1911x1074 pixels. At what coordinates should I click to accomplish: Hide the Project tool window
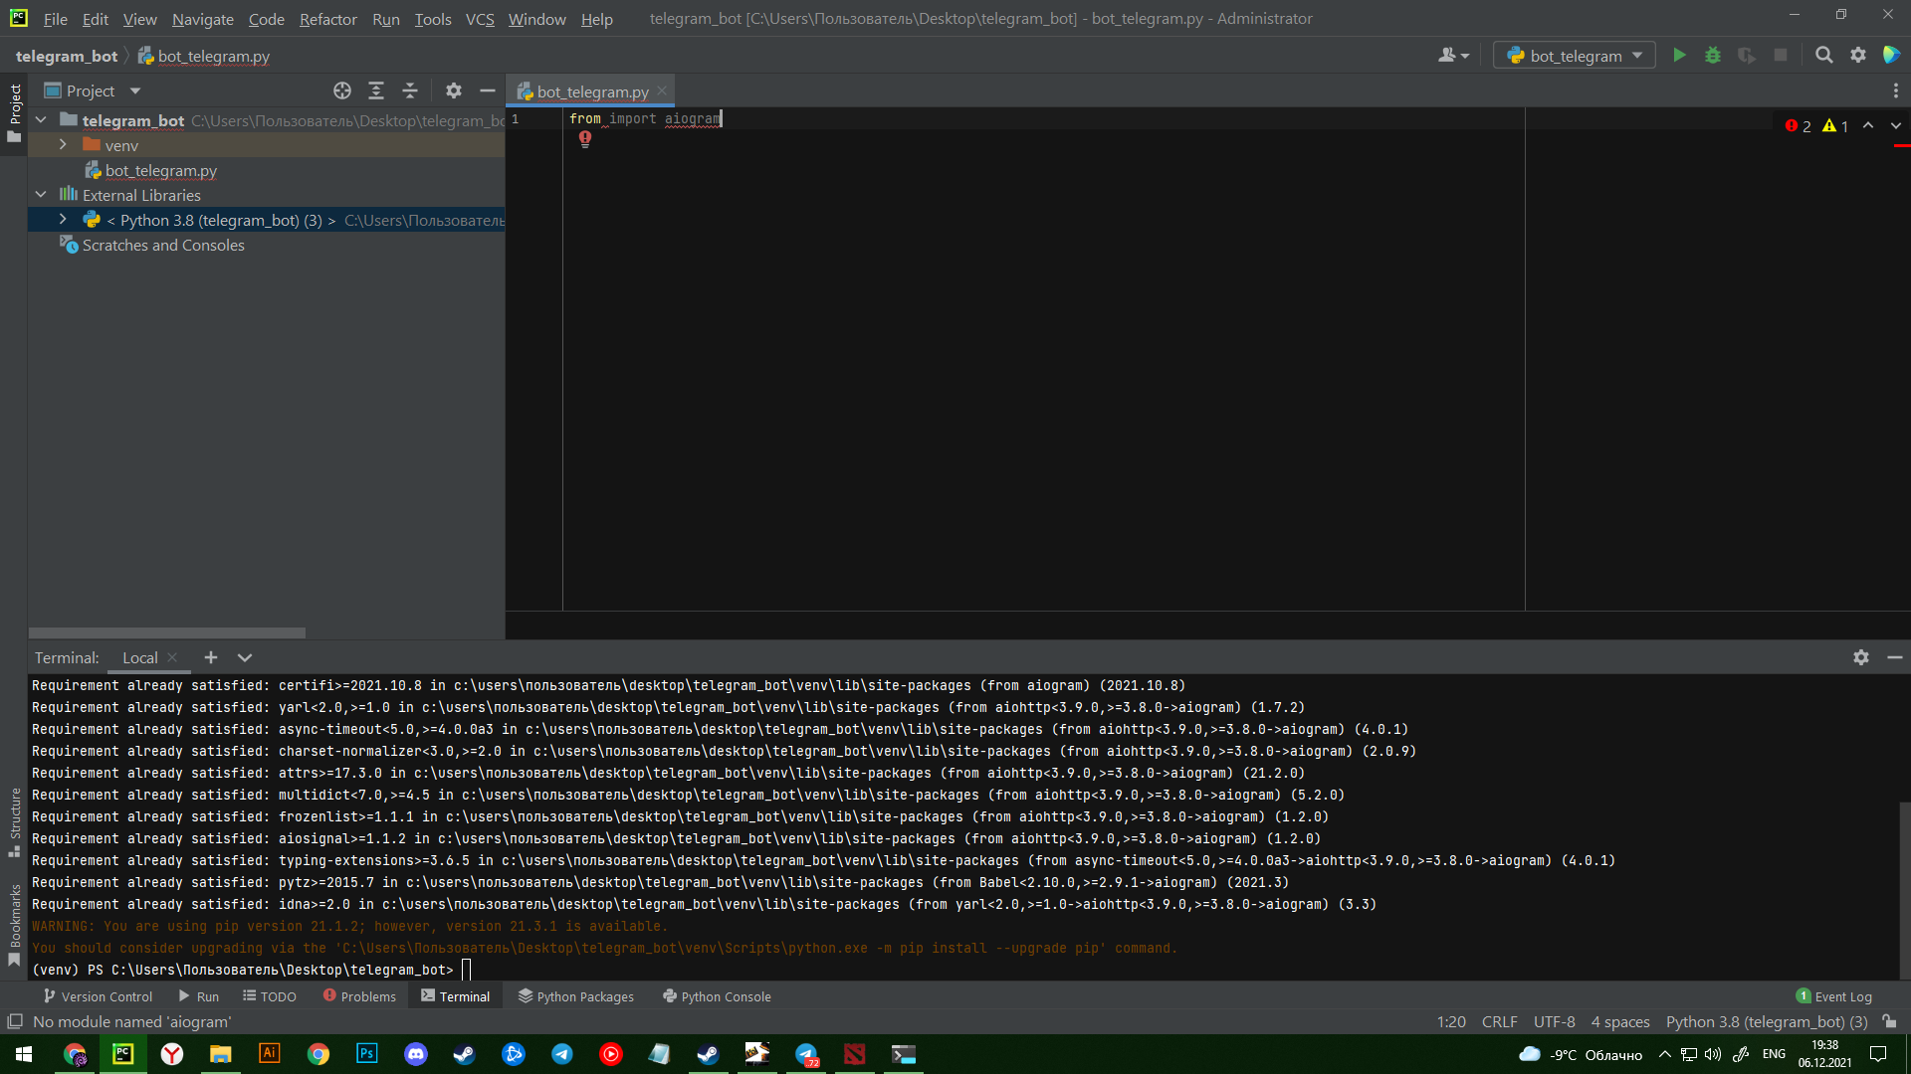coord(488,90)
